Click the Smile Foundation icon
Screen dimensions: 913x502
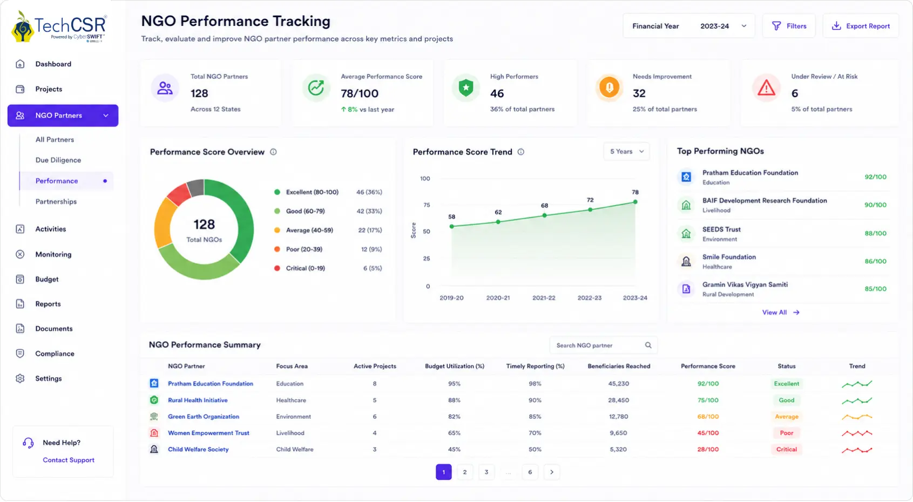click(686, 262)
